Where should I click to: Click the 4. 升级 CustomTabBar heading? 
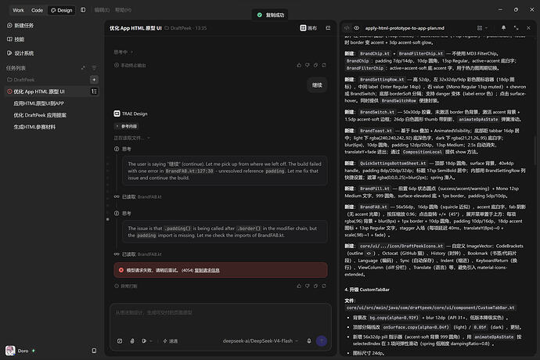point(367,290)
